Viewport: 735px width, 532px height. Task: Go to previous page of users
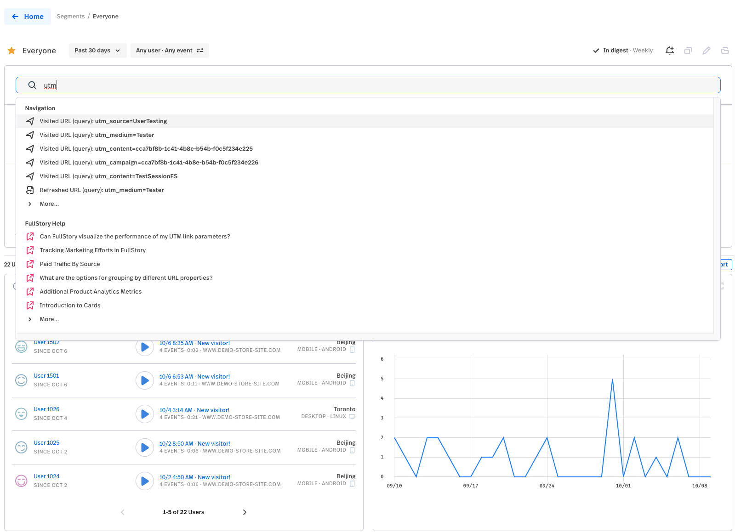tap(122, 512)
